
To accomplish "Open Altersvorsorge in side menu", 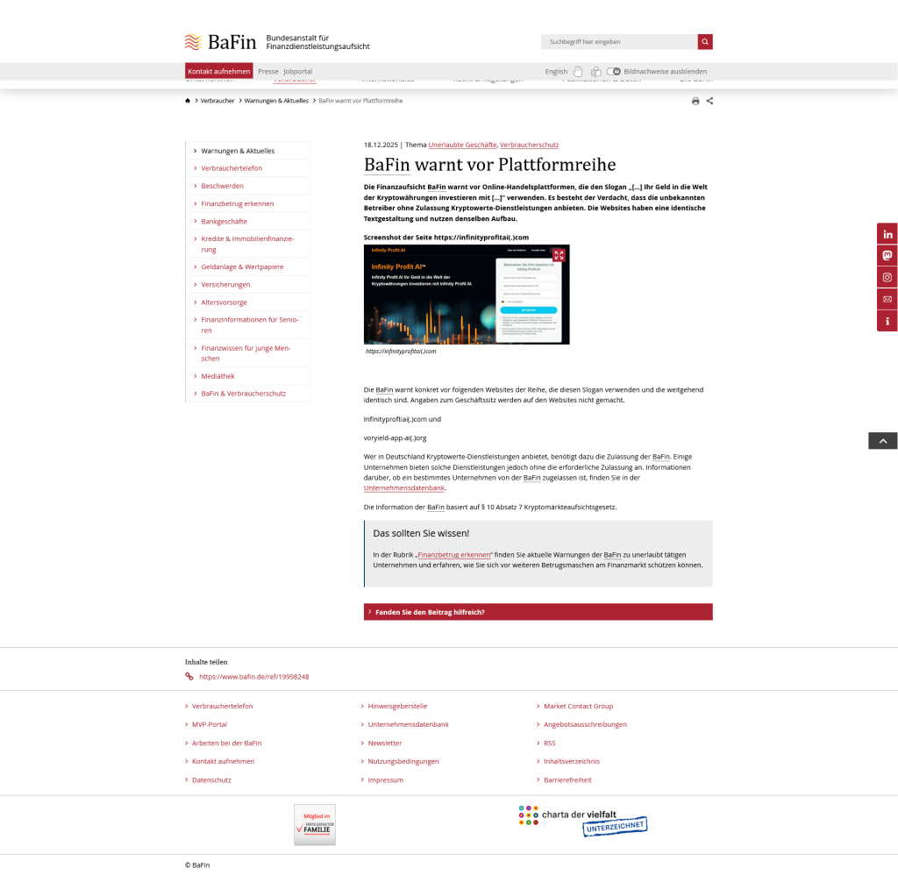I will [x=224, y=302].
